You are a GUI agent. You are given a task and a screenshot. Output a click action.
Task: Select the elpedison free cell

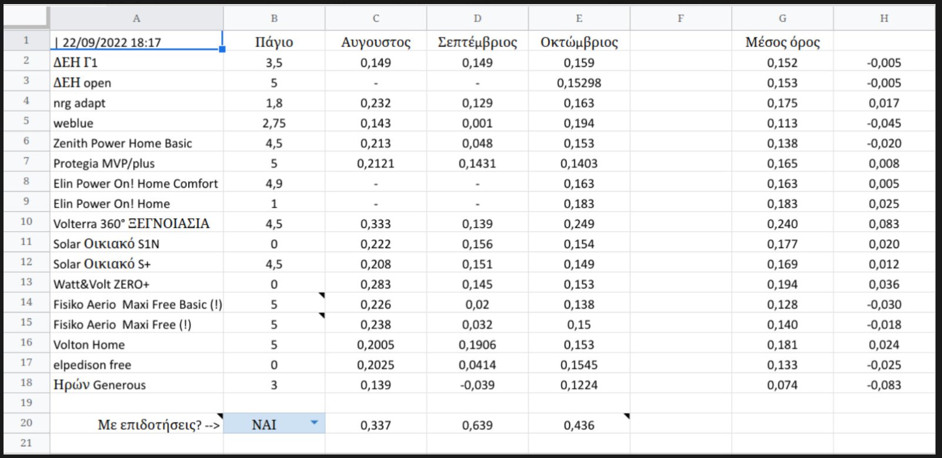click(x=137, y=364)
